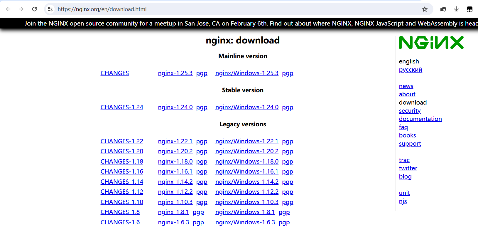Open pgp signature for nginx/Windows-1.25.3
Screen dimensions: 478x227
(x=288, y=73)
